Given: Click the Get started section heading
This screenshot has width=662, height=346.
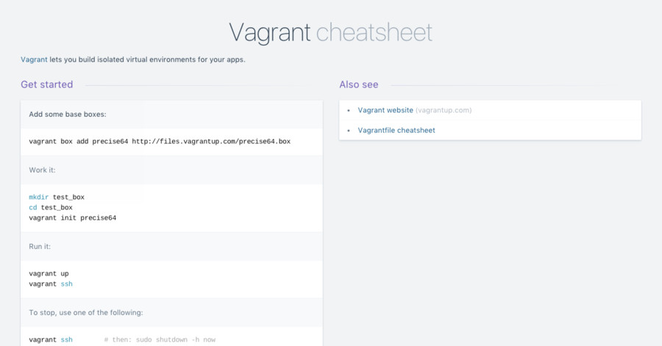Looking at the screenshot, I should 46,84.
